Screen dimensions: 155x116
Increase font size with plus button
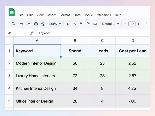tap(138, 24)
